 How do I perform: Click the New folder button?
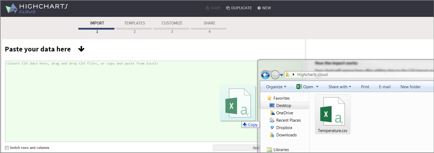pyautogui.click(x=410, y=87)
